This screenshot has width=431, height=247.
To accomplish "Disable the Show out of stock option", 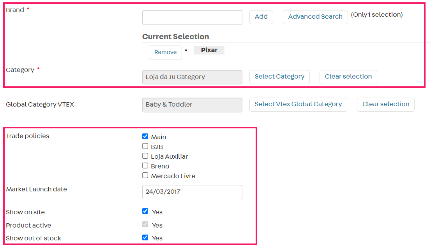I will click(145, 237).
